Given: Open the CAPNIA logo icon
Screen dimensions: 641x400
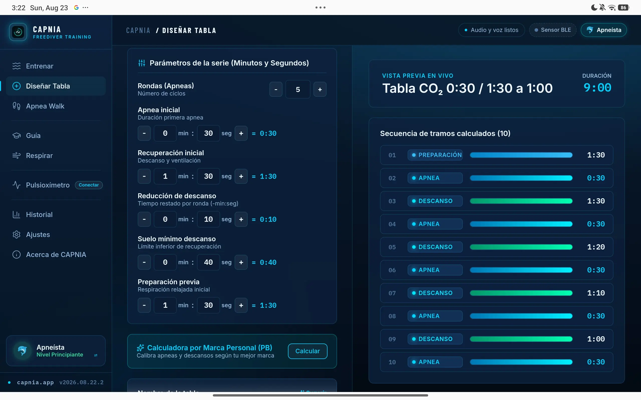Looking at the screenshot, I should (18, 32).
